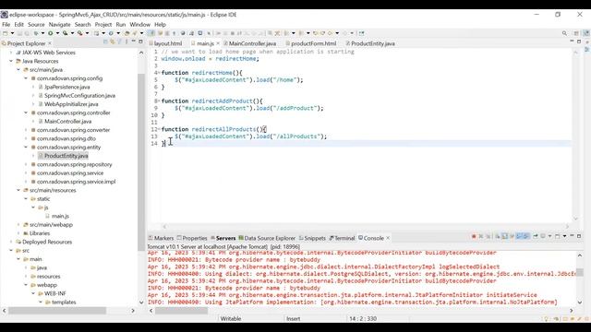Click the green Run toolbar button
The image size is (591, 332).
(x=51, y=33)
